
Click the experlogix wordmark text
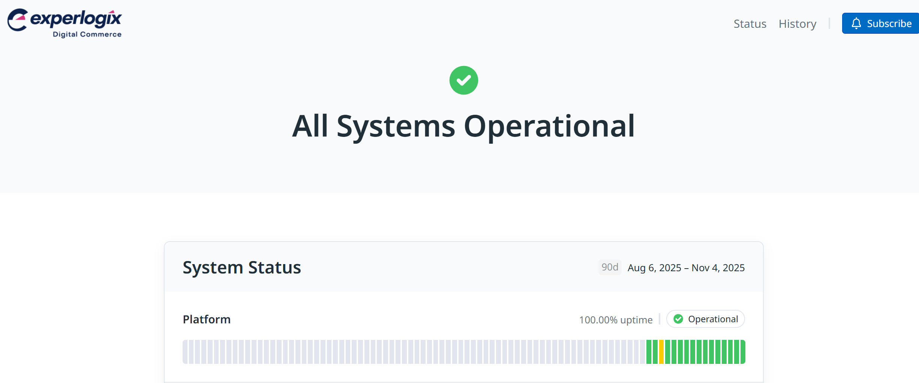(76, 18)
